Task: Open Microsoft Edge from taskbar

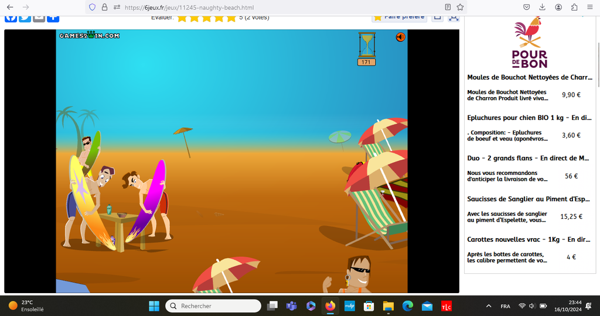Action: [408, 305]
